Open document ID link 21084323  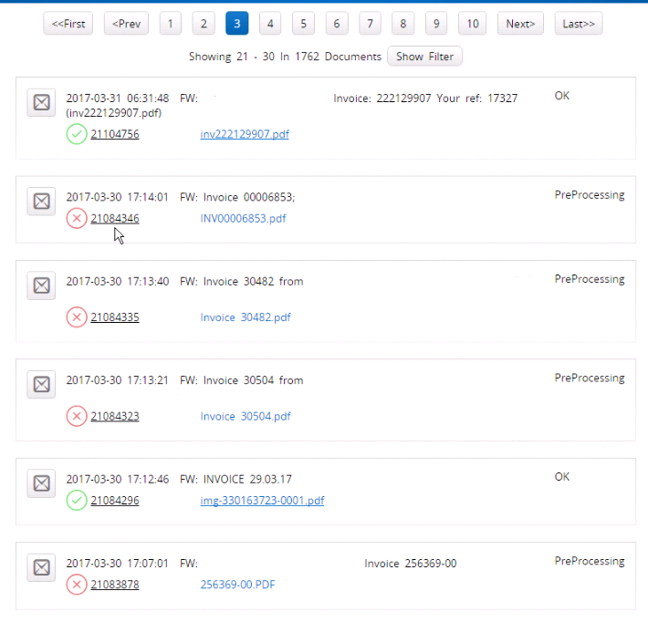click(x=115, y=416)
